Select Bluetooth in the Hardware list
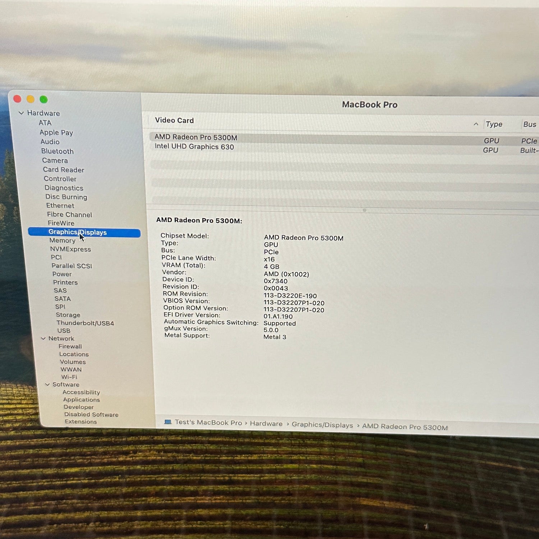The image size is (539, 539). point(57,151)
